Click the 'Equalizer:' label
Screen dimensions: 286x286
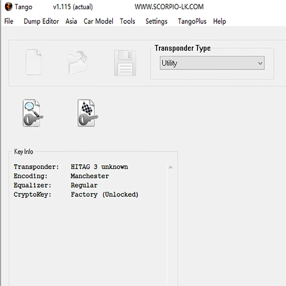33,185
